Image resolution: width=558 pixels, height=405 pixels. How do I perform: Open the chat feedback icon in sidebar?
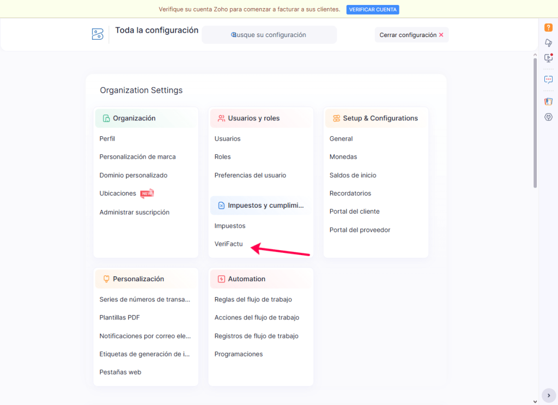(548, 79)
